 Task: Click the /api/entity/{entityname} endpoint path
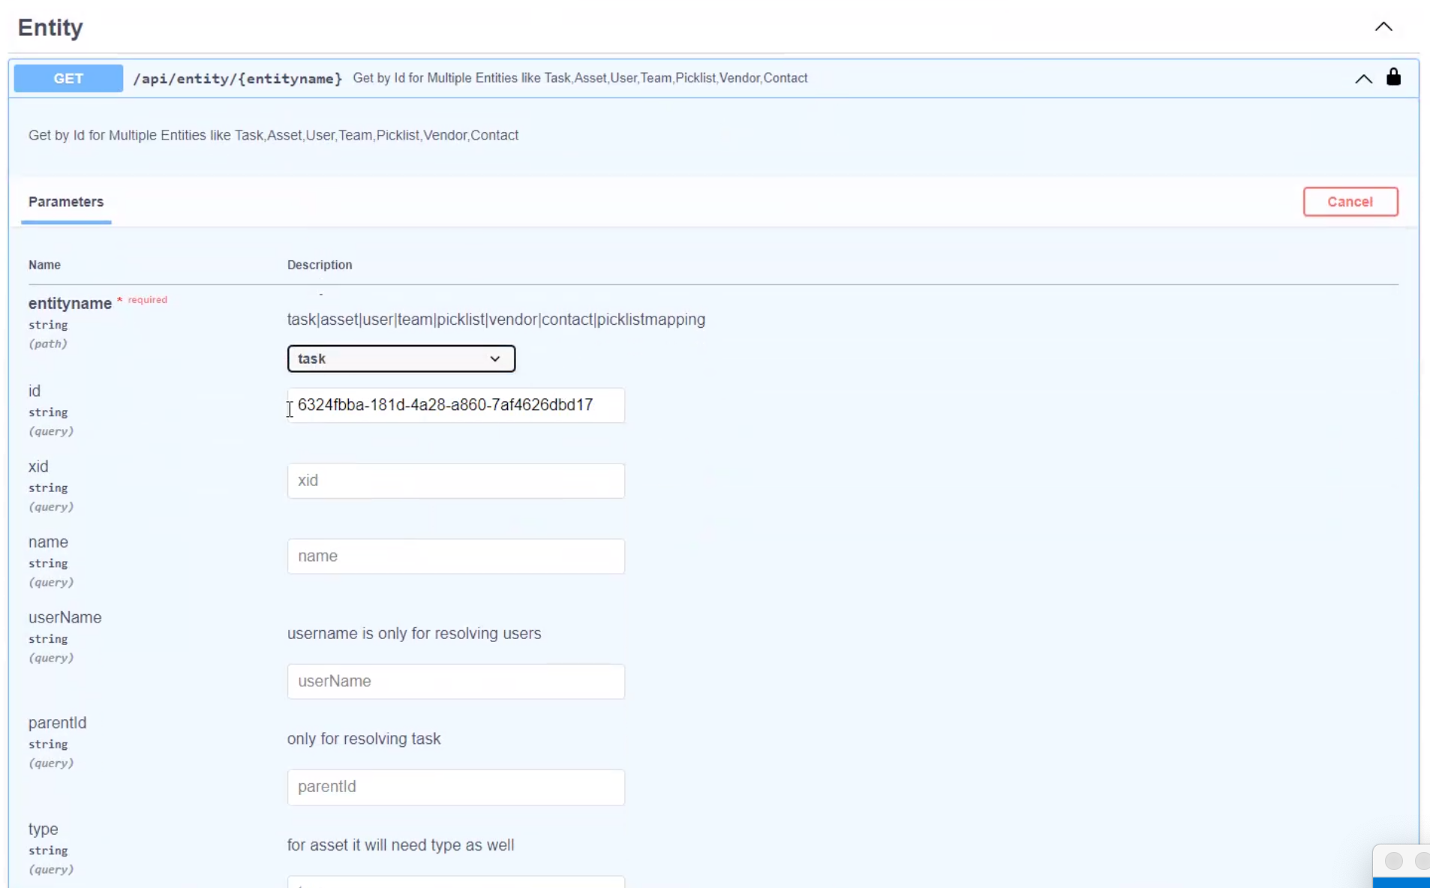pos(237,78)
